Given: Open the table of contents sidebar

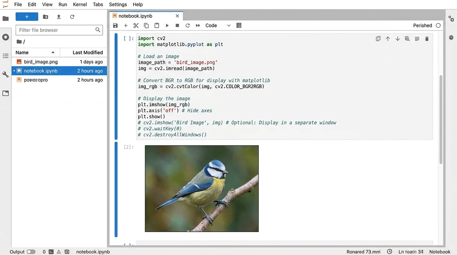Looking at the screenshot, I should click(x=5, y=56).
